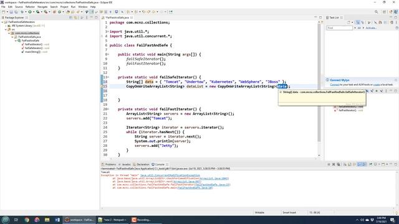Toggle Link with Editor in Package Explorer
Image resolution: width=399 pixels, height=224 pixels.
75,17
